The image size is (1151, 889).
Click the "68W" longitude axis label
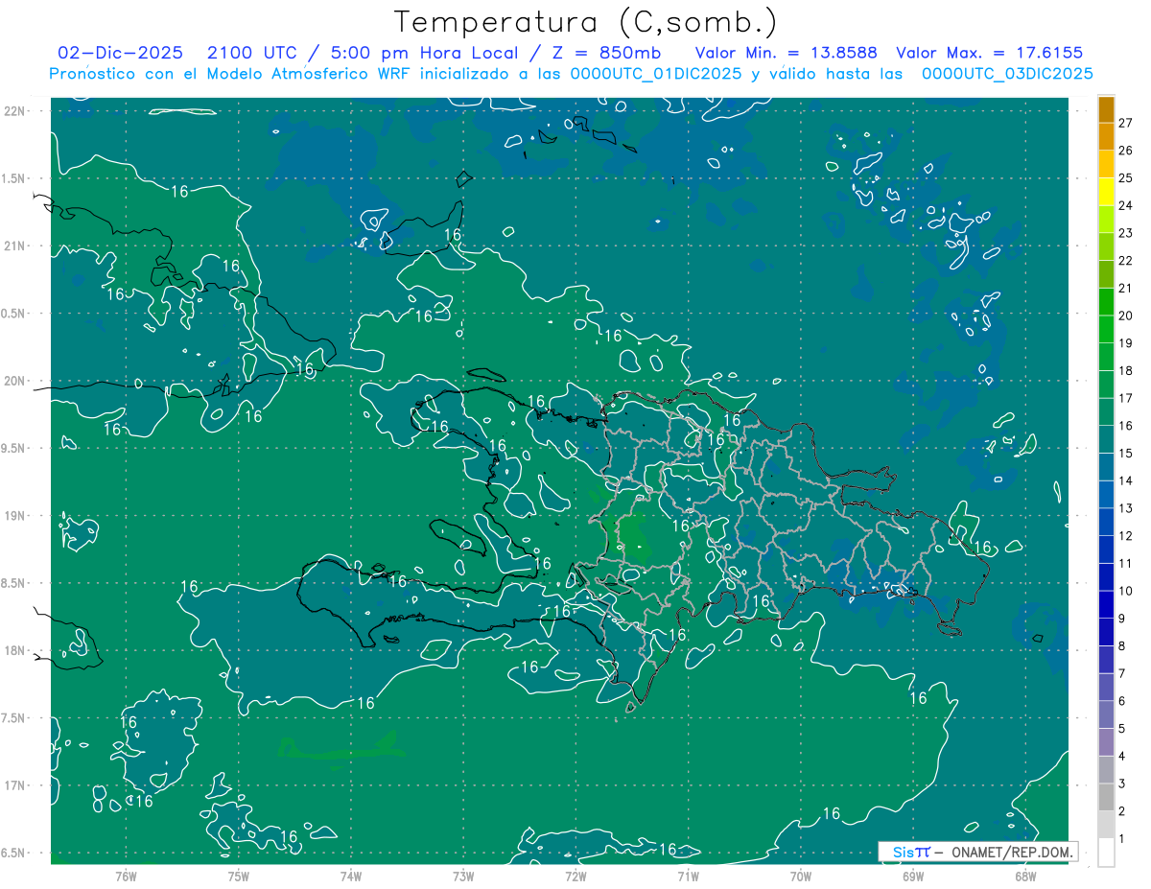(x=1025, y=876)
